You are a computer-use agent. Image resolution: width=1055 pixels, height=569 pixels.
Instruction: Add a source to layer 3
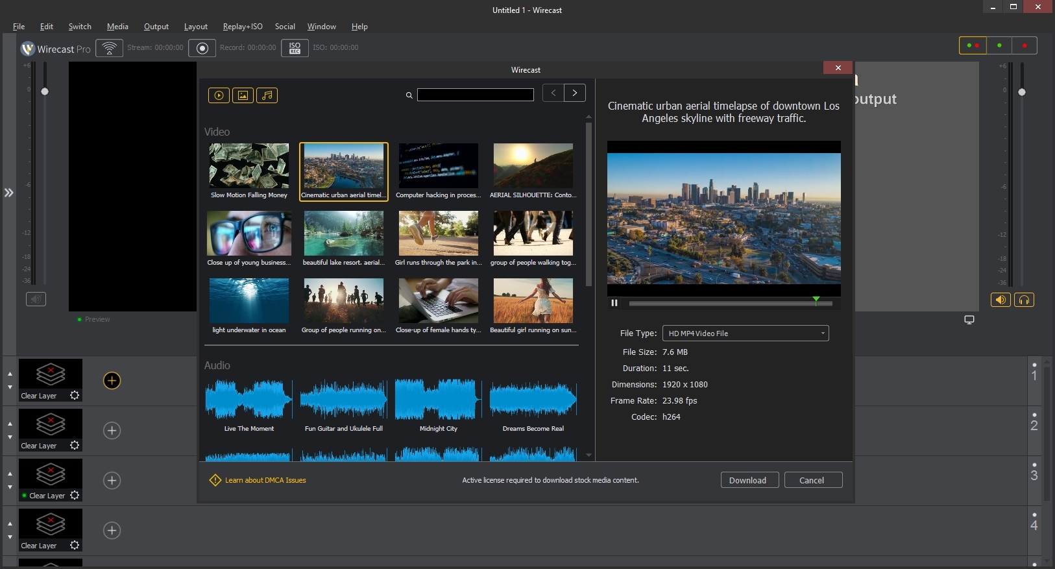coord(112,480)
